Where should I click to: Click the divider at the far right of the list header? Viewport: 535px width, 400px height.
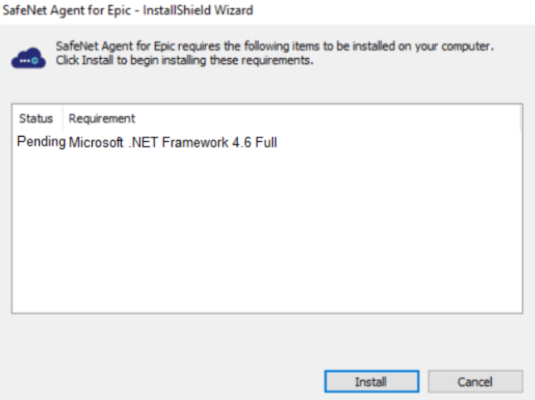520,119
